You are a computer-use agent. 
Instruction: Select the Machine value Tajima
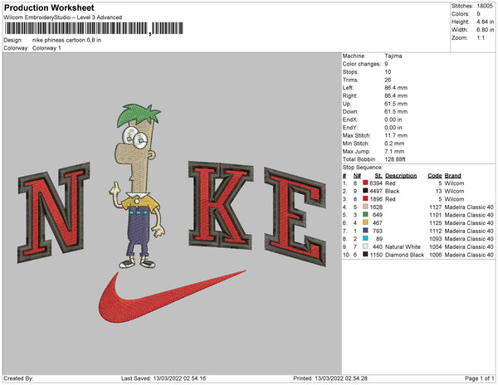pos(393,56)
